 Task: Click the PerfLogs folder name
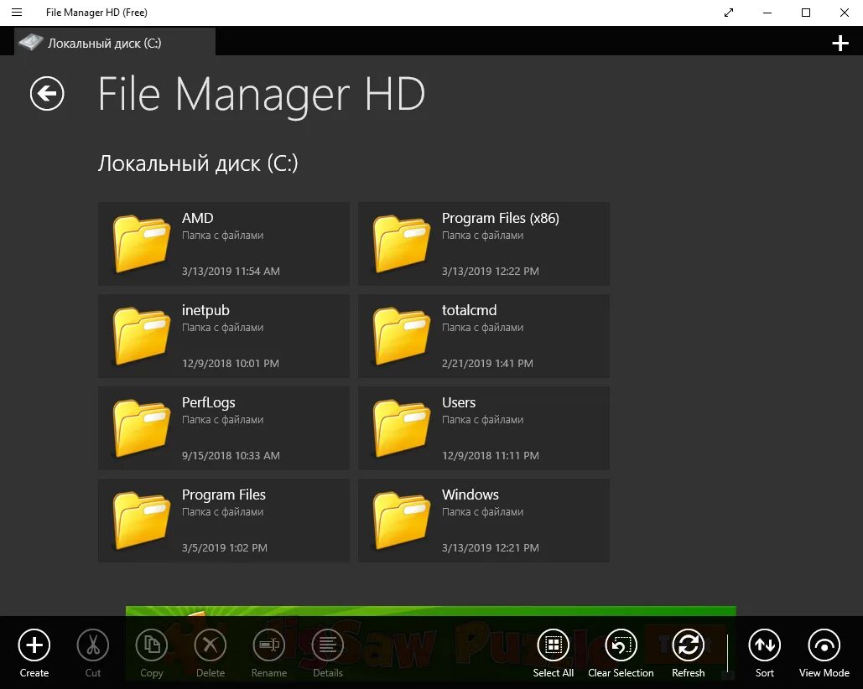(x=209, y=403)
